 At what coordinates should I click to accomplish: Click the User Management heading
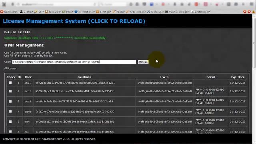pos(24,45)
